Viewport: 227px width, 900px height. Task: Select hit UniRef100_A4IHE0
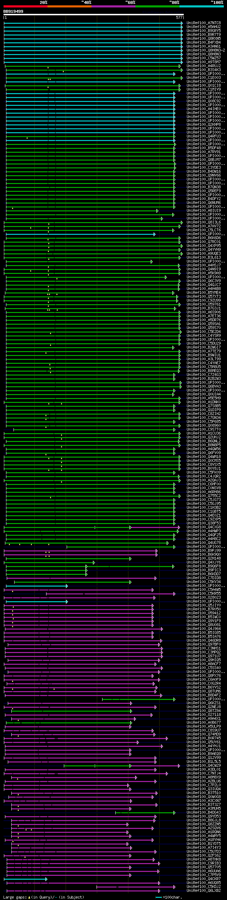tap(204, 109)
